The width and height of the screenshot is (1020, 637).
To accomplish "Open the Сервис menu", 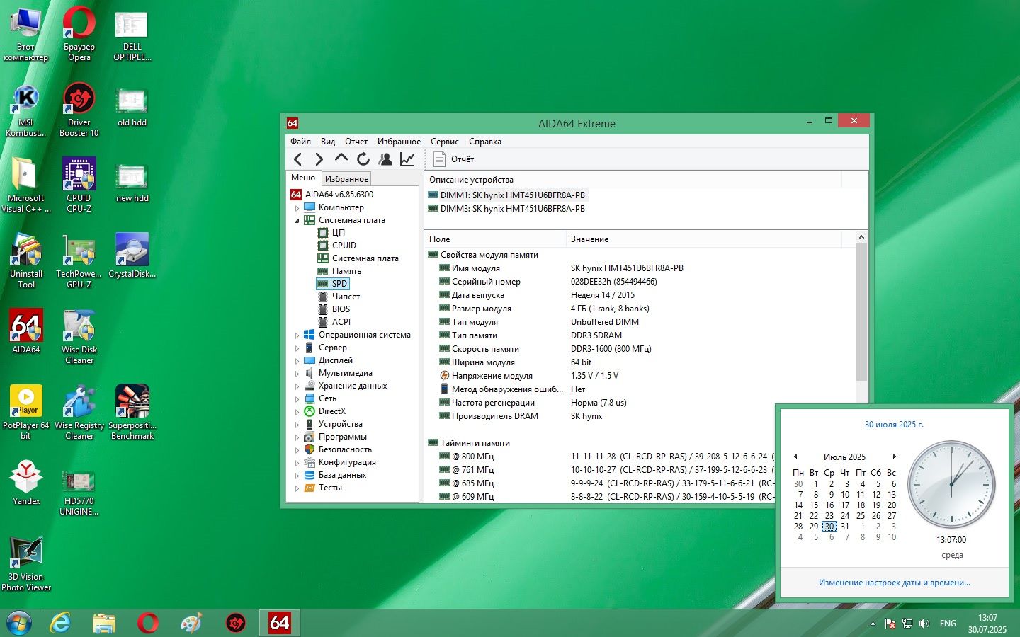I will [445, 142].
